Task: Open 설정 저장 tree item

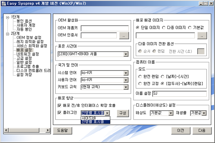Action: coord(24,75)
